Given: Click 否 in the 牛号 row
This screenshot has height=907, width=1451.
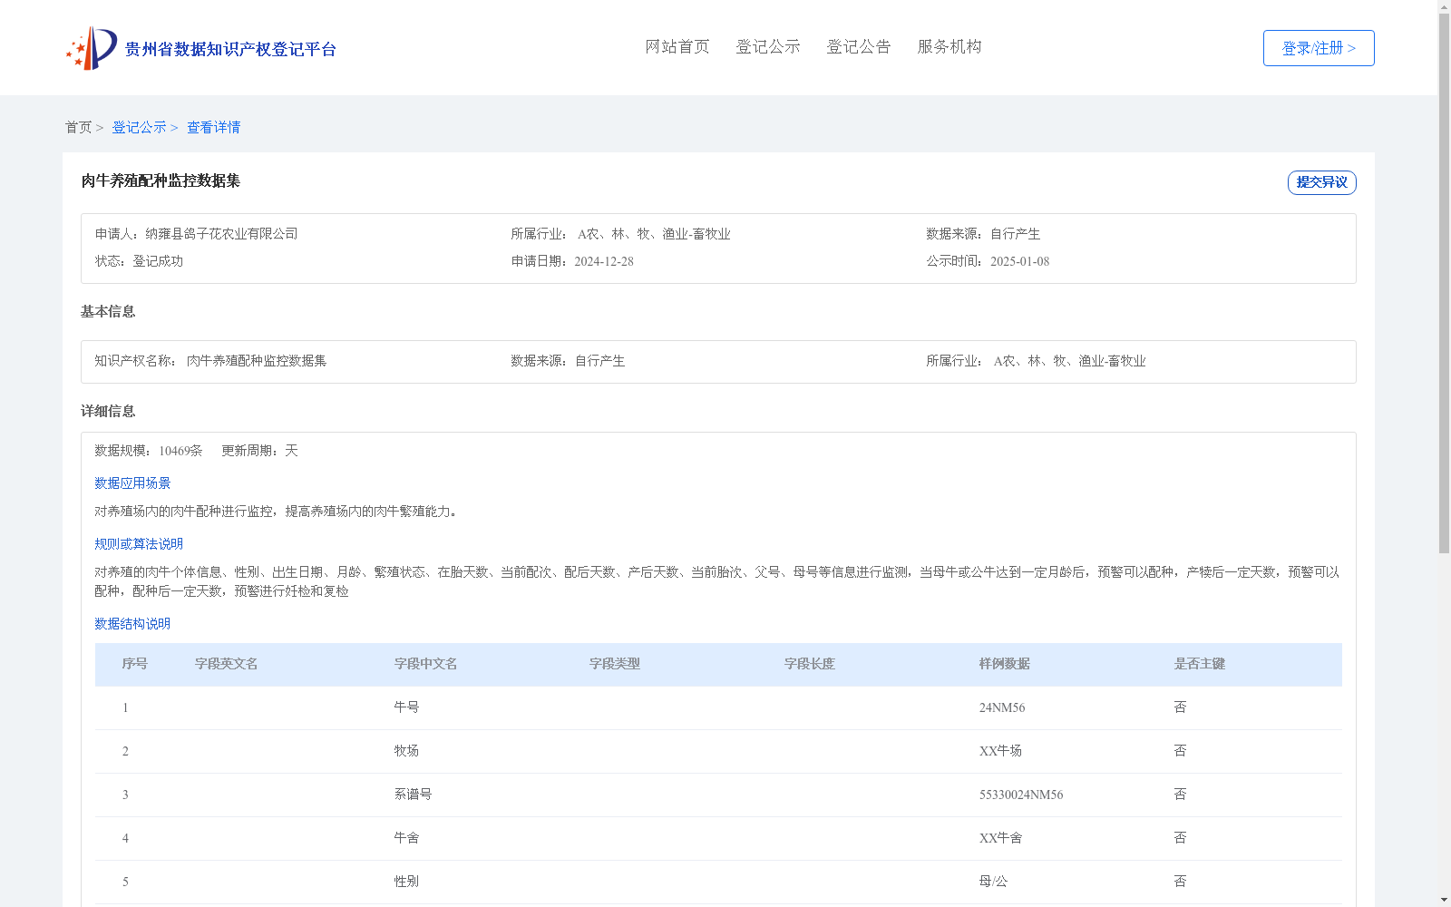Looking at the screenshot, I should tap(1180, 707).
